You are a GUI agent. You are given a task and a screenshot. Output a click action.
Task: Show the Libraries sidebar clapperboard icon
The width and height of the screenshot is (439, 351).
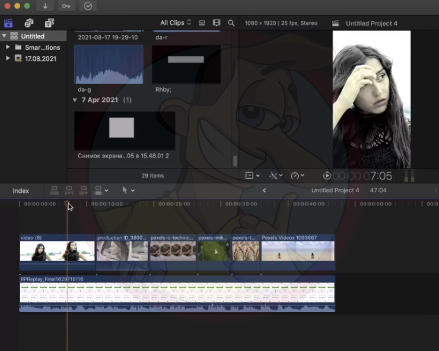(8, 23)
